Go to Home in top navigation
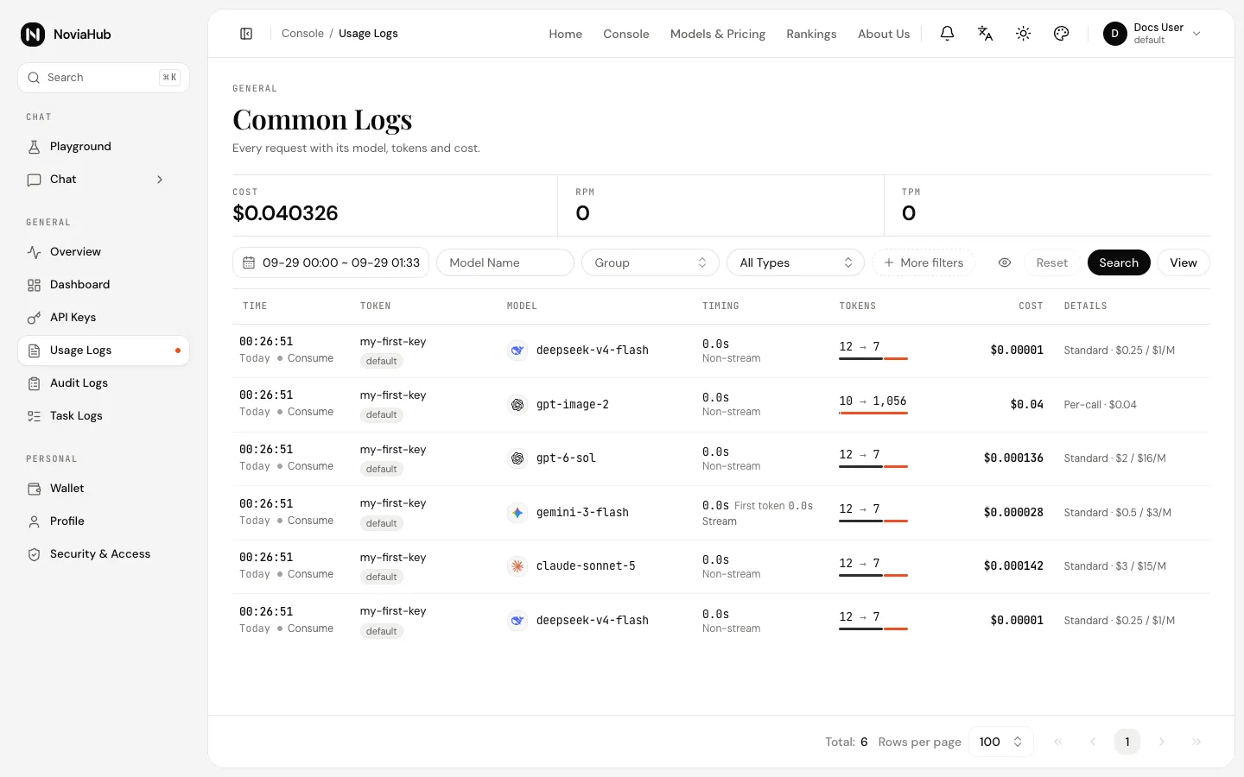The height and width of the screenshot is (777, 1244). point(566,34)
